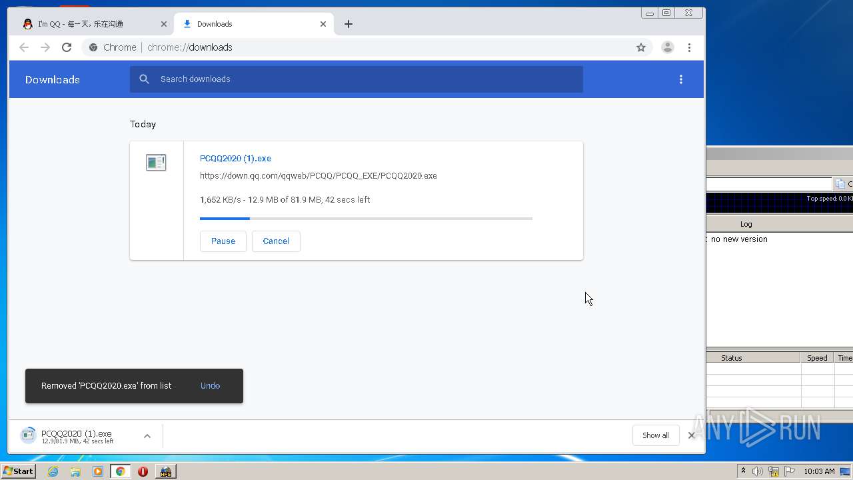Pause the PCQQ2020 download
The height and width of the screenshot is (480, 853).
223,241
